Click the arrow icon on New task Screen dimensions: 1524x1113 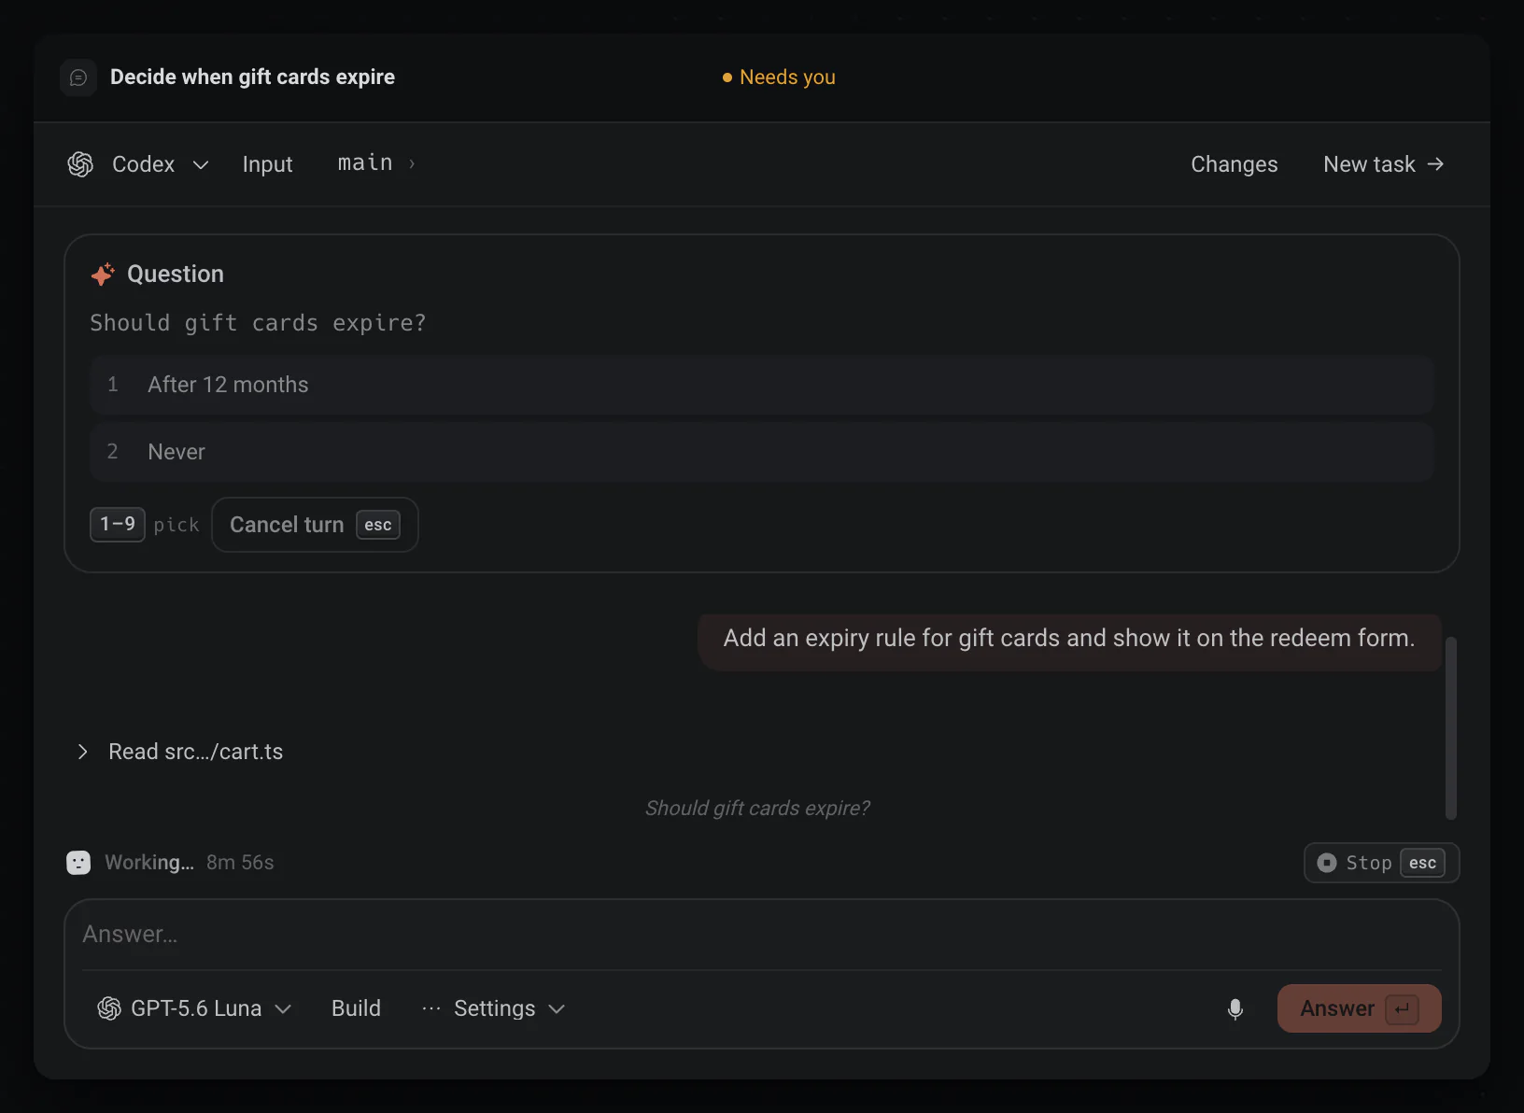click(1436, 164)
